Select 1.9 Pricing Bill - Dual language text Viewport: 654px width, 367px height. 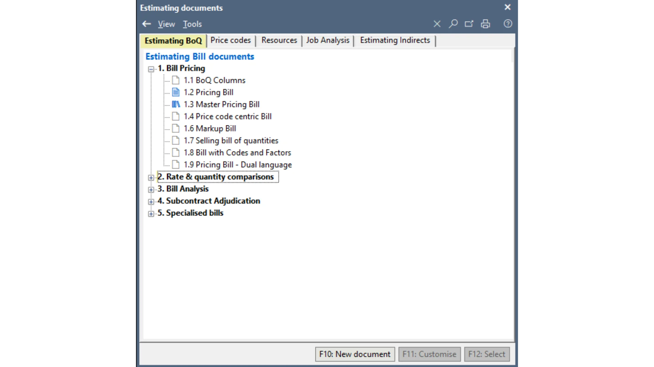[238, 164]
